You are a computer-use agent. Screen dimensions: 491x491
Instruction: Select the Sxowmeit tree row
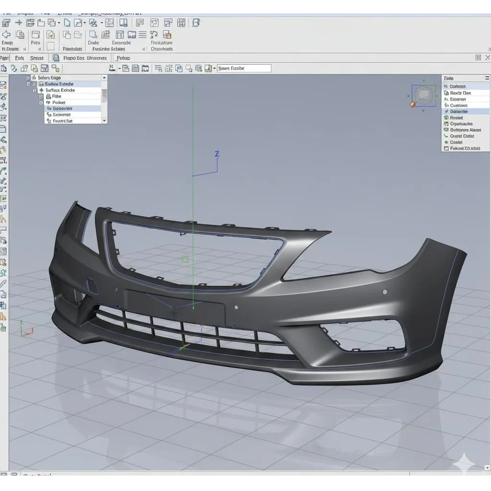coord(73,115)
